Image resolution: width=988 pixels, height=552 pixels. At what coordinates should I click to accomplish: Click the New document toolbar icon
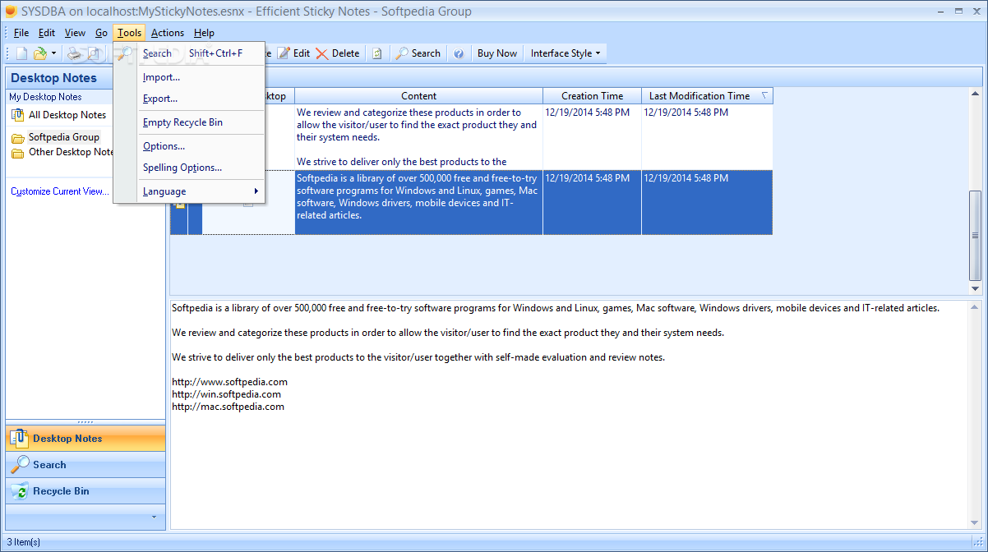coord(21,53)
